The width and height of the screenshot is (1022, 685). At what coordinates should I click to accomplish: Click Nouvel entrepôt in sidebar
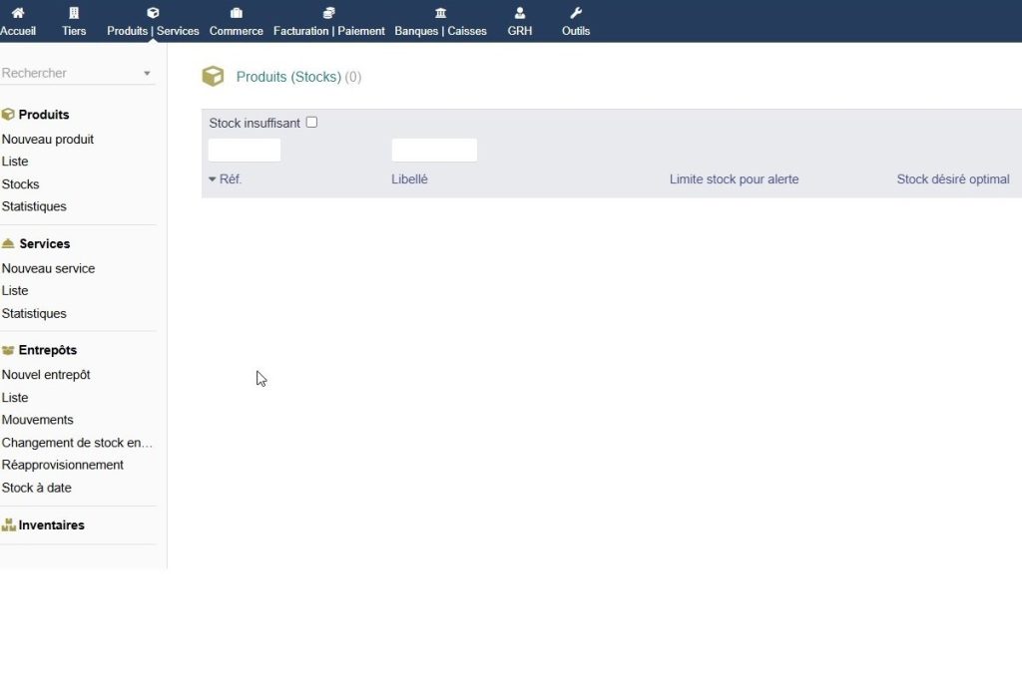point(46,375)
